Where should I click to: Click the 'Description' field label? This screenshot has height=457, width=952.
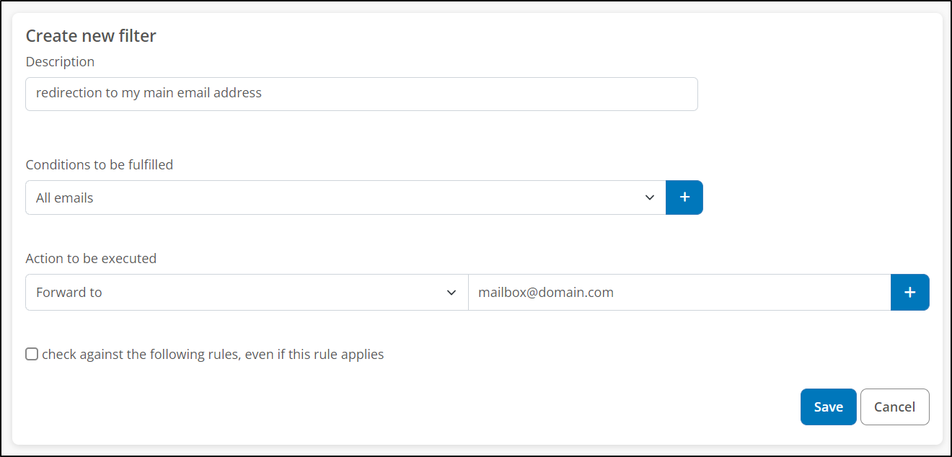pos(60,62)
